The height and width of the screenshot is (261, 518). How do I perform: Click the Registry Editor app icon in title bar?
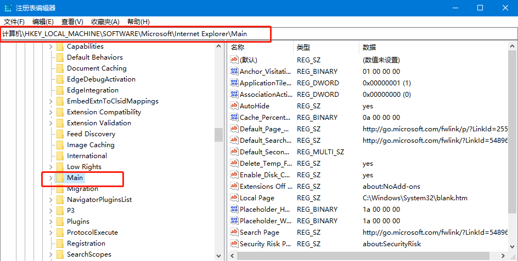[x=8, y=8]
